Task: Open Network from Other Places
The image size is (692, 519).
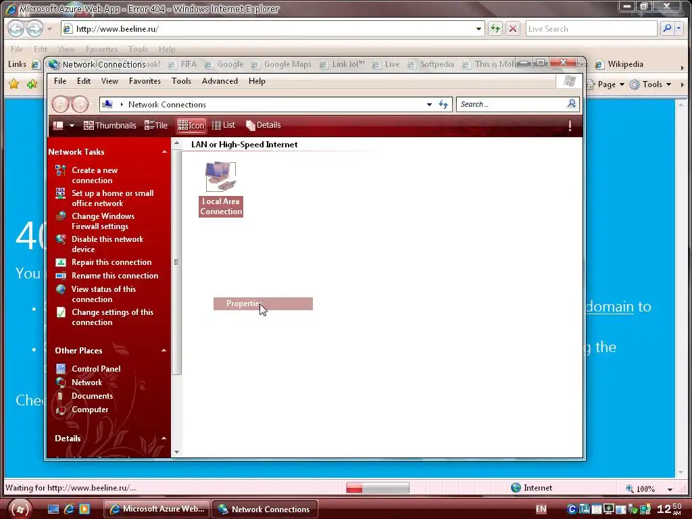Action: tap(86, 382)
